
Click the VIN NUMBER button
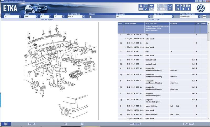tap(135, 124)
